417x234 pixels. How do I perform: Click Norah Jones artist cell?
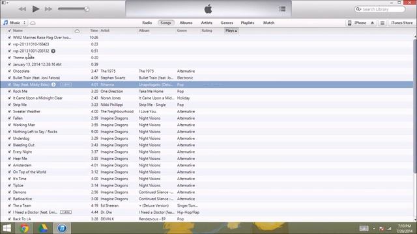(x=111, y=98)
